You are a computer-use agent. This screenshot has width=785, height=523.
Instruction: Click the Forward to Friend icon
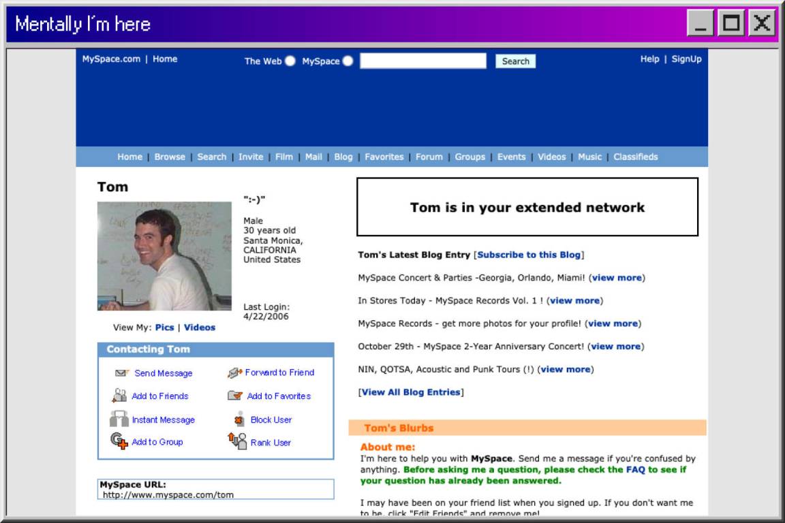pos(235,373)
